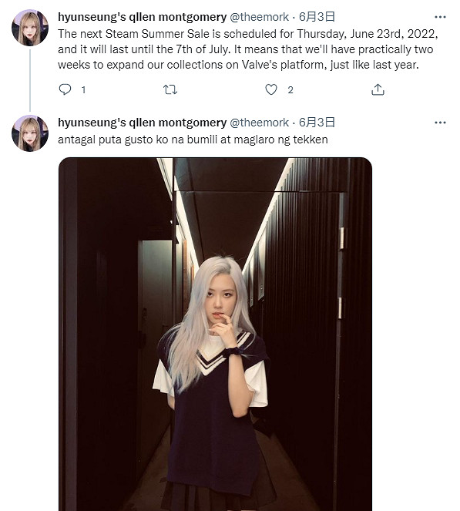Click the reply count of 1

(83, 89)
